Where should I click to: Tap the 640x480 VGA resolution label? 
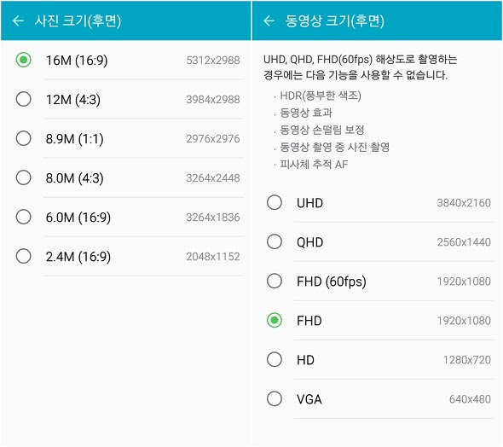coord(470,399)
